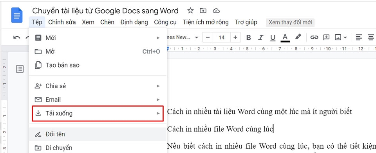Click the insert image icon

338,37
